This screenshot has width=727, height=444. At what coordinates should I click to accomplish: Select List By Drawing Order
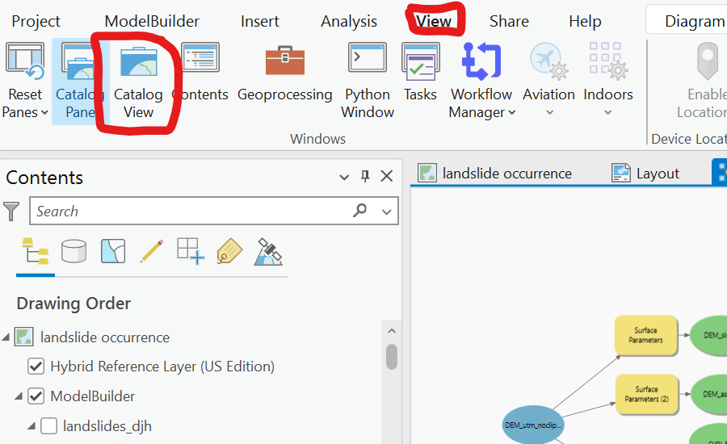tap(36, 251)
